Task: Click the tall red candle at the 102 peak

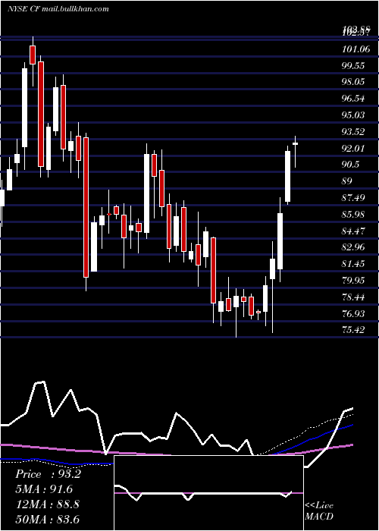Action: coord(33,55)
